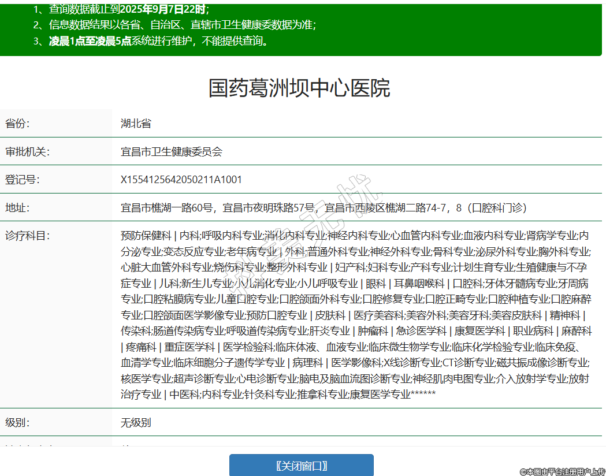Click the 湖北省 province value

[x=136, y=124]
